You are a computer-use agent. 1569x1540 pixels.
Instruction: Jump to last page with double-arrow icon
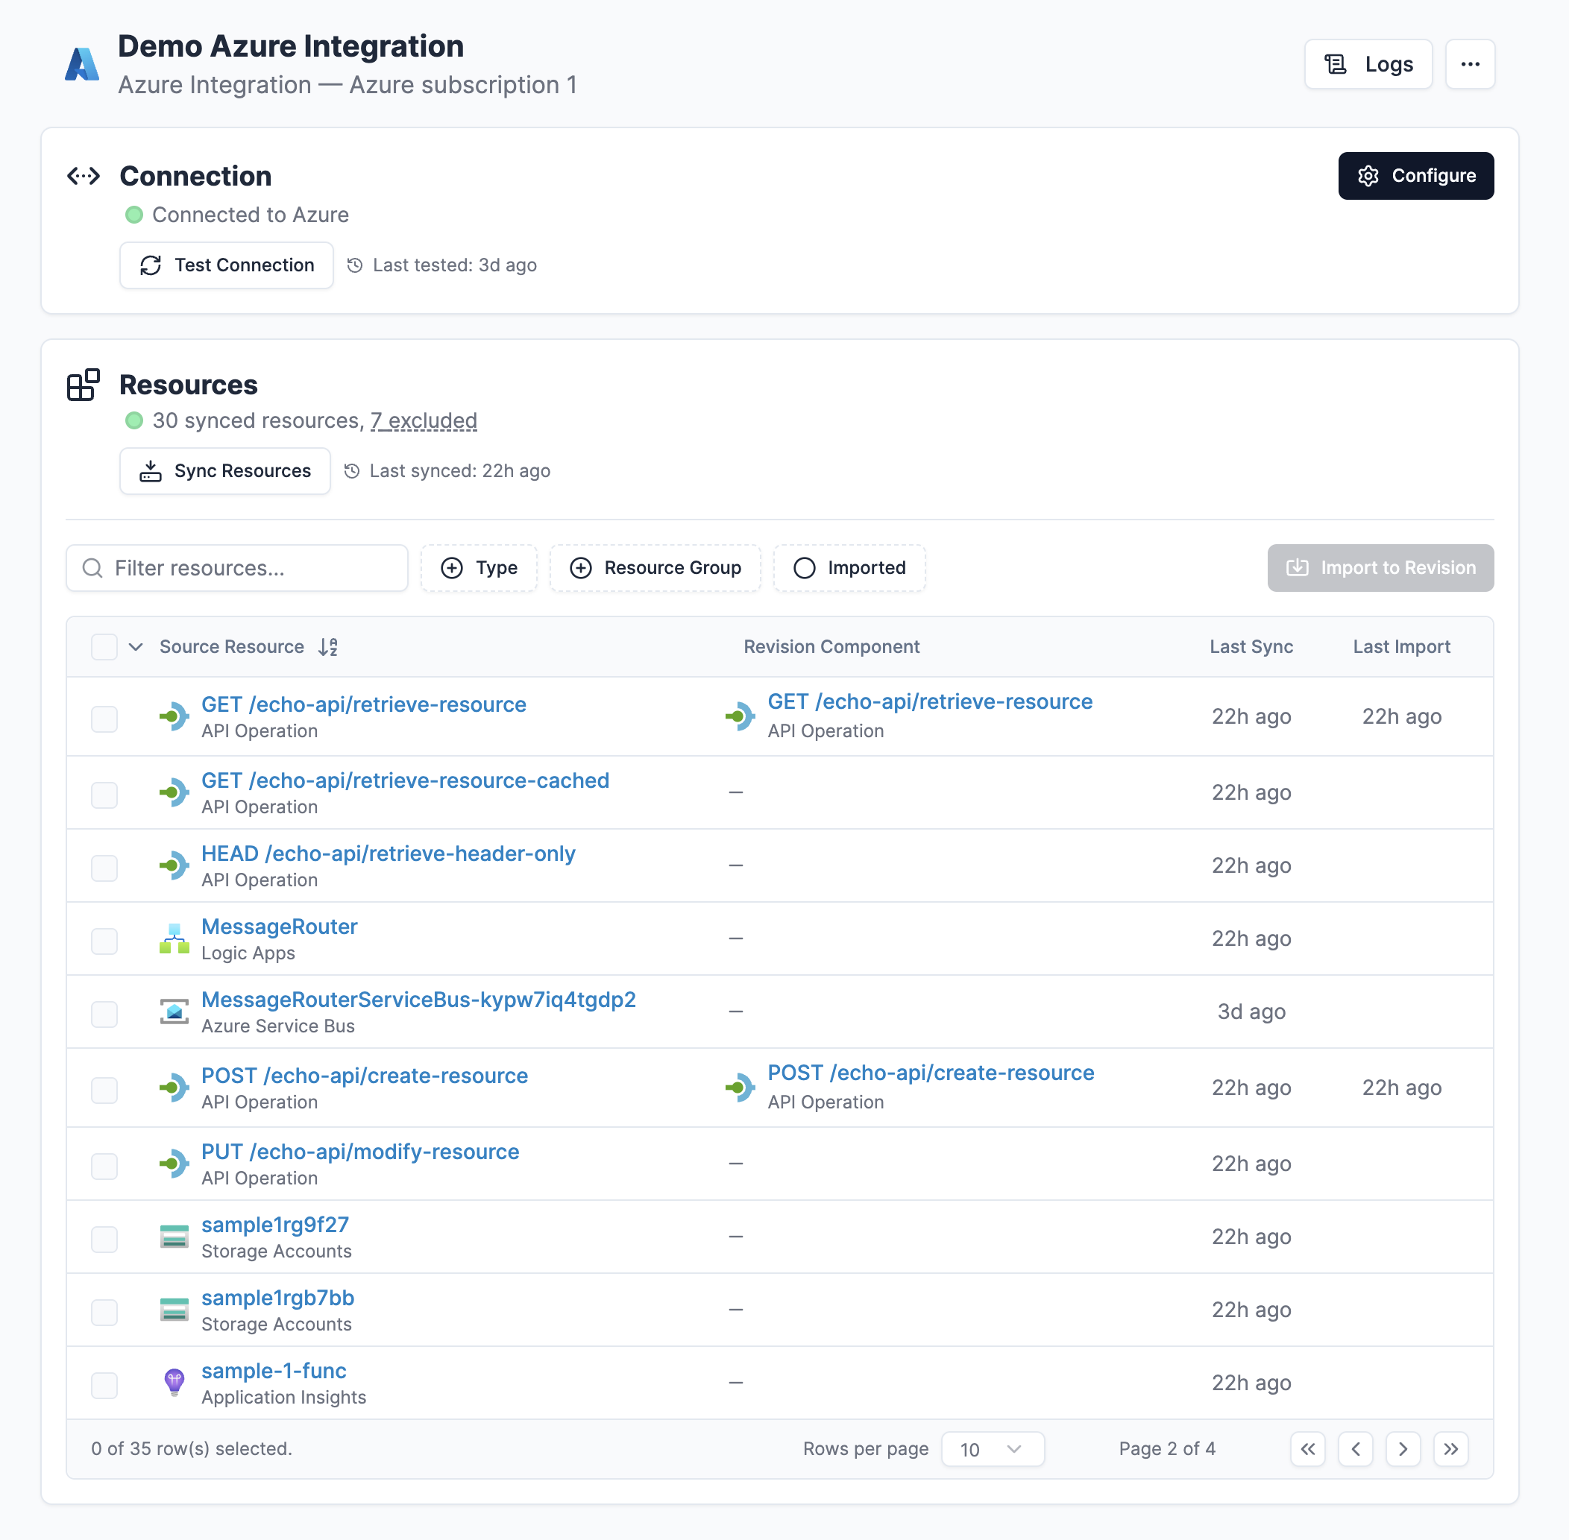[x=1451, y=1448]
